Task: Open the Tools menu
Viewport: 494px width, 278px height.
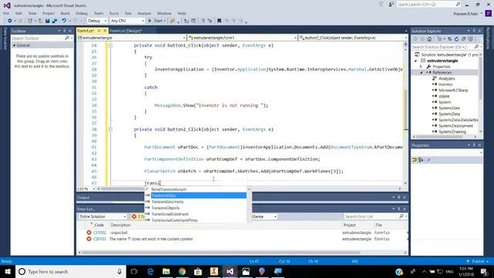Action: pyautogui.click(x=113, y=13)
